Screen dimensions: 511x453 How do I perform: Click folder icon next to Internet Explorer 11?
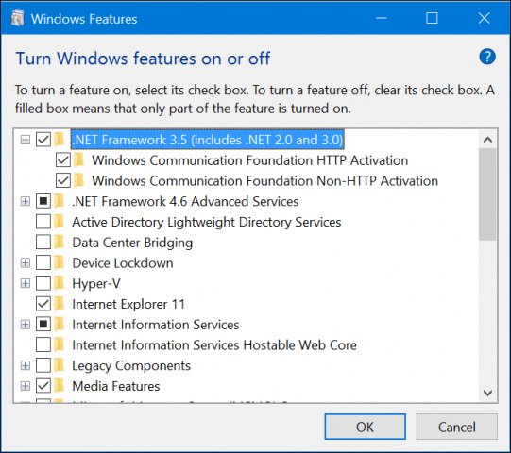point(59,304)
